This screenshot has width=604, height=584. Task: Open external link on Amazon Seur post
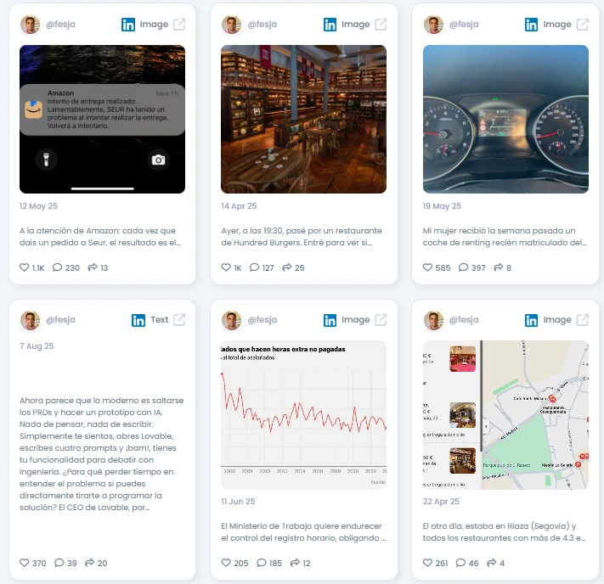click(x=179, y=25)
